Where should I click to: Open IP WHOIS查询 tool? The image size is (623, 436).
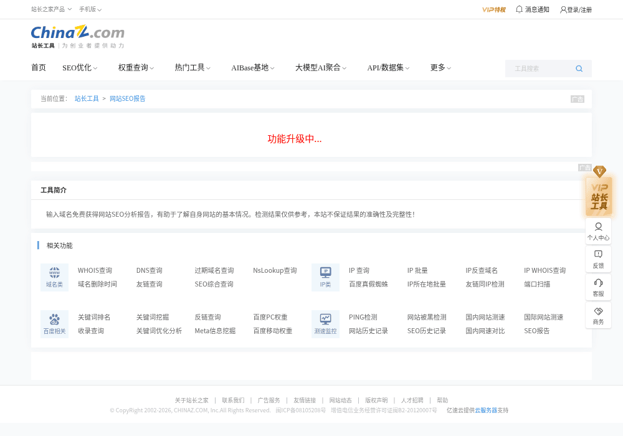coord(545,270)
